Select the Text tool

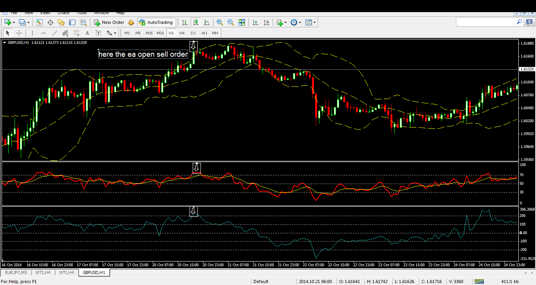[x=87, y=33]
